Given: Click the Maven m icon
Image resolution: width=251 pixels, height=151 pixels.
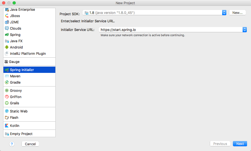Looking at the screenshot, I should point(7,76).
